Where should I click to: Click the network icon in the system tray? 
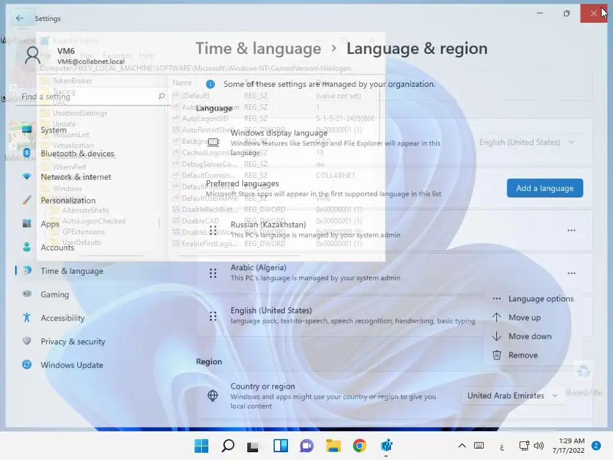click(524, 446)
